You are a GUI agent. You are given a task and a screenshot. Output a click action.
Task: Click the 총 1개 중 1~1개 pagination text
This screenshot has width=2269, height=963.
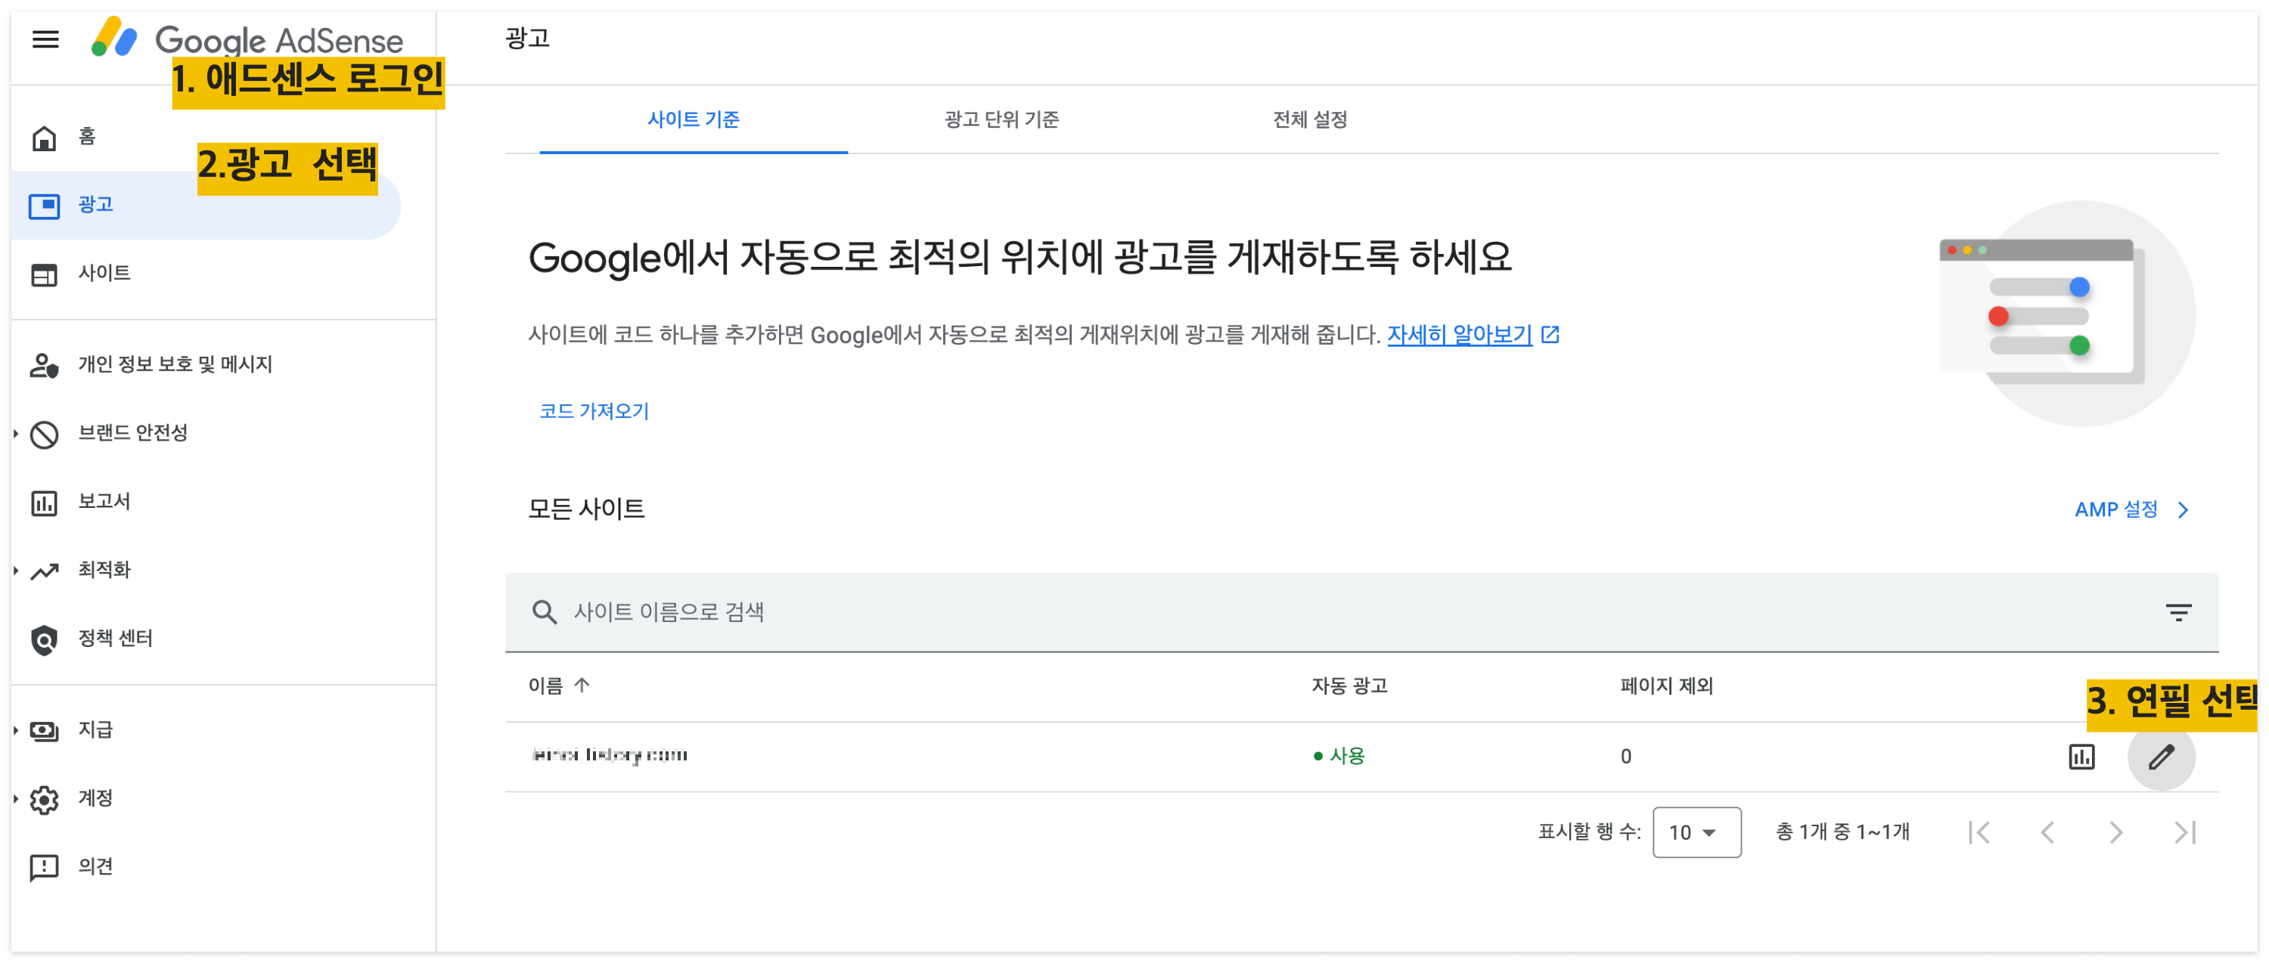[1842, 831]
